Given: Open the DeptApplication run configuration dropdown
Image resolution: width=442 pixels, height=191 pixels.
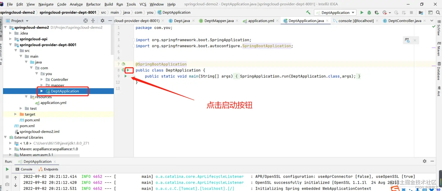Looking at the screenshot, I should [335, 13].
